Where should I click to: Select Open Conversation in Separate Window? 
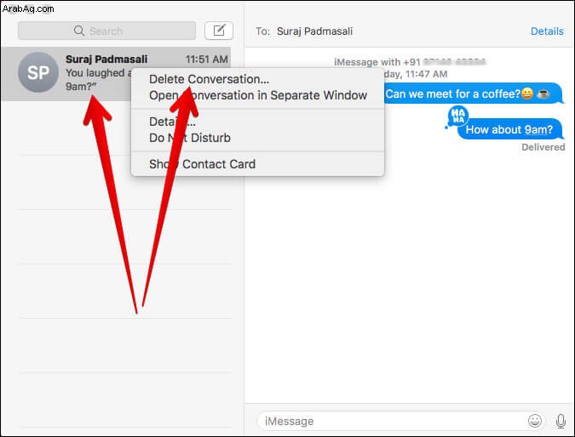pyautogui.click(x=258, y=95)
